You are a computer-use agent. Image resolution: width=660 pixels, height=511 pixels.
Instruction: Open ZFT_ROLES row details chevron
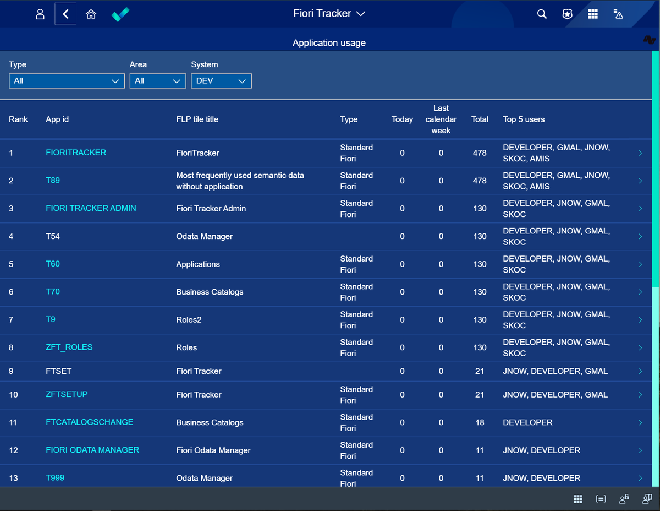(x=640, y=347)
